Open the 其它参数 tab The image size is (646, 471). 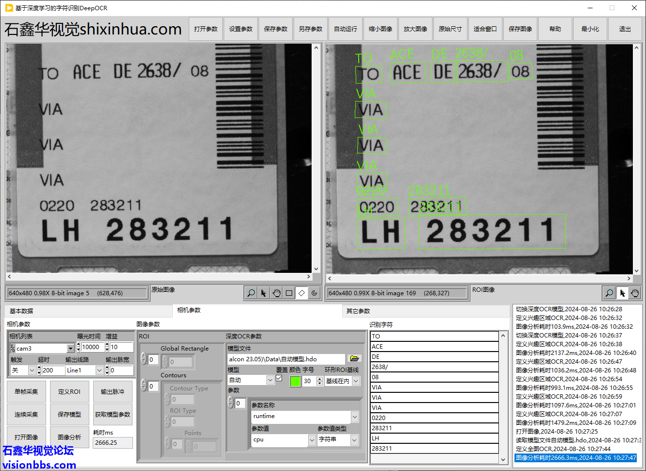click(x=358, y=311)
